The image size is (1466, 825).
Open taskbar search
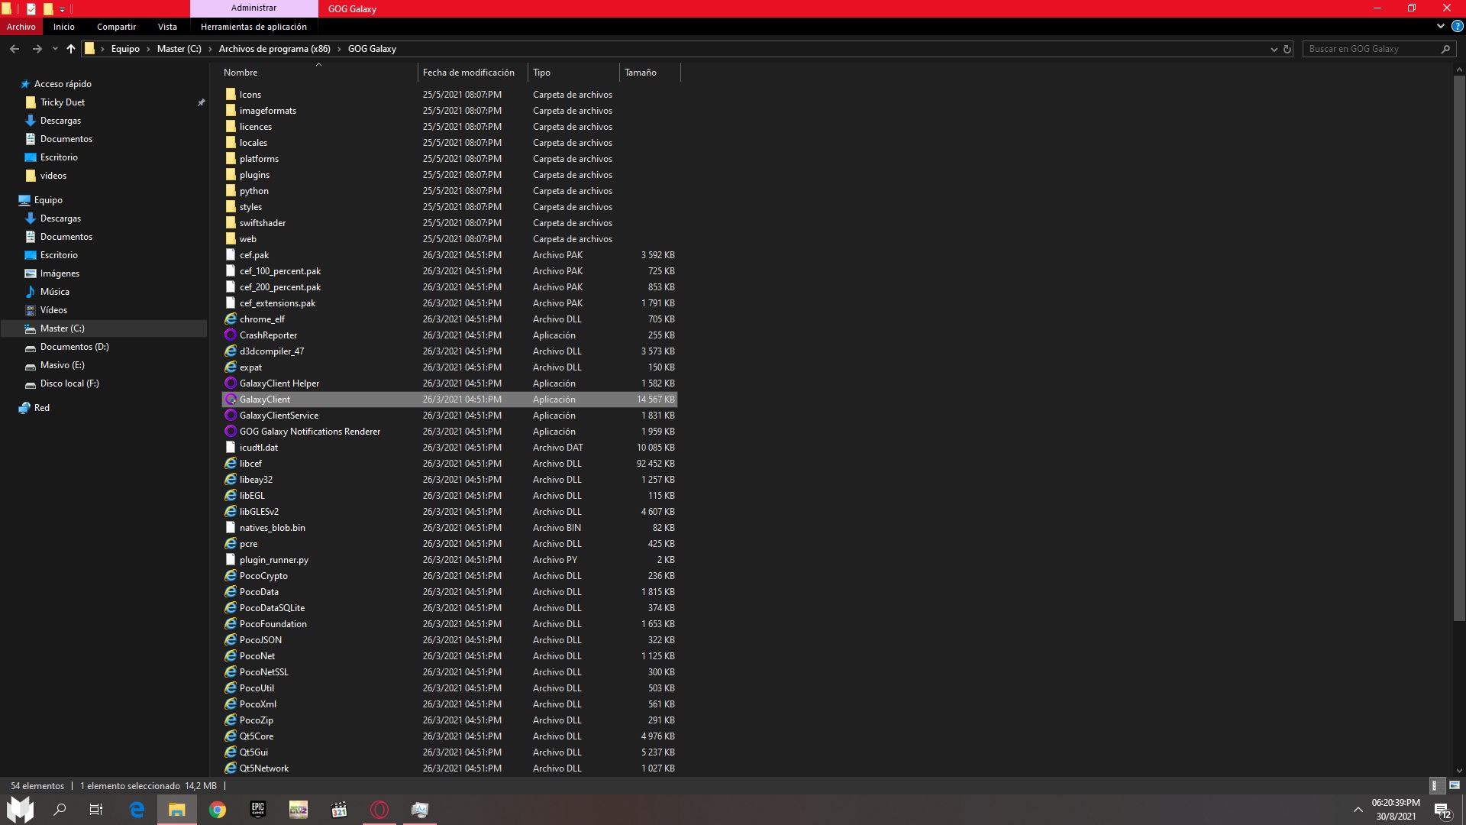pyautogui.click(x=60, y=810)
